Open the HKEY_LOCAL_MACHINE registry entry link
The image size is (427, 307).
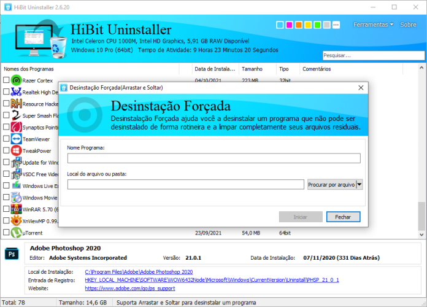tap(212, 280)
